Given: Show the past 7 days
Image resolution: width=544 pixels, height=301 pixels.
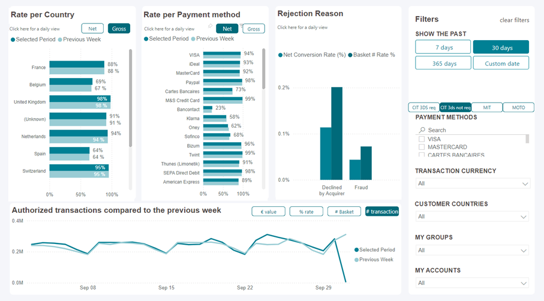Looking at the screenshot, I should [443, 47].
